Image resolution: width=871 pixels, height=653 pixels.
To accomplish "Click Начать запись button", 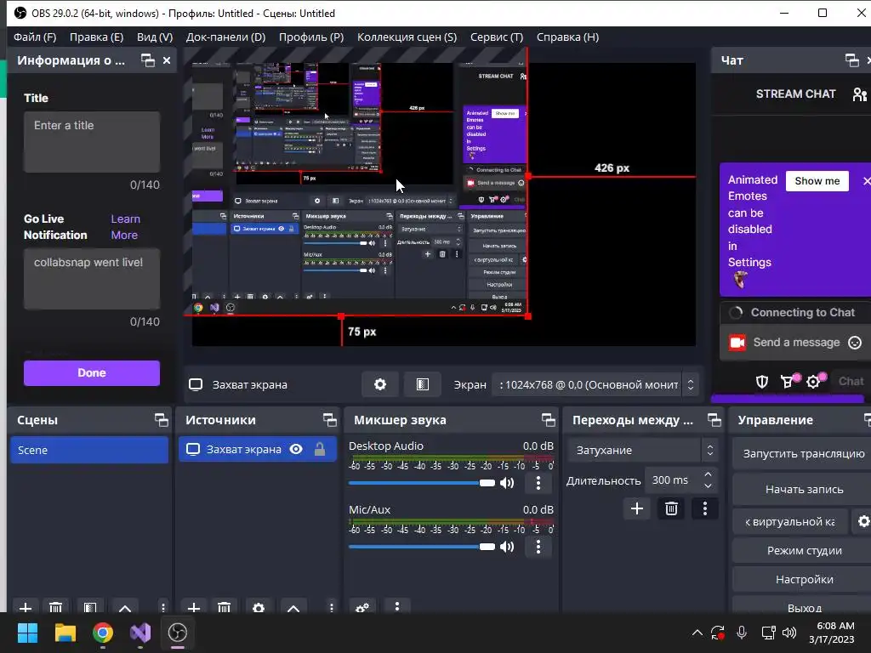I will click(x=803, y=489).
